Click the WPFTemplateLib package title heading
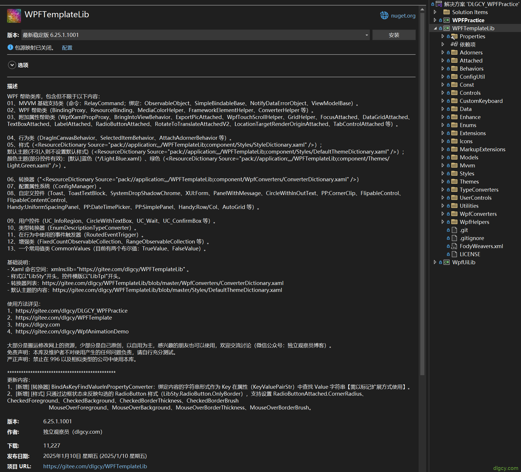The width and height of the screenshot is (521, 472). 57,14
